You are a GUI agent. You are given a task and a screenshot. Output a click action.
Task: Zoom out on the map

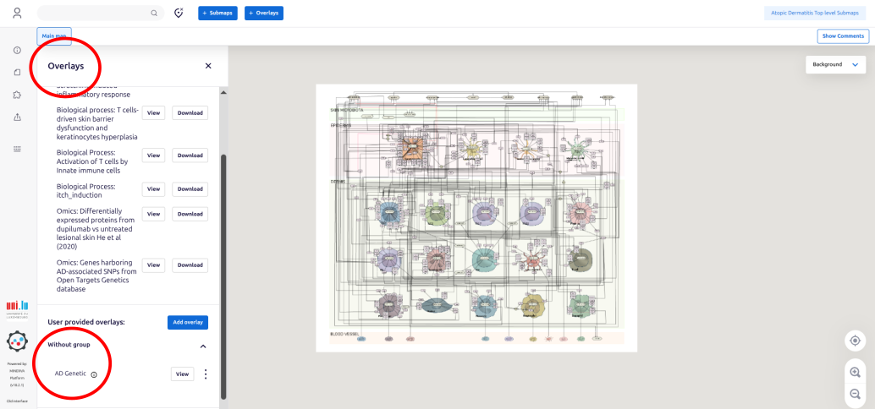[855, 394]
